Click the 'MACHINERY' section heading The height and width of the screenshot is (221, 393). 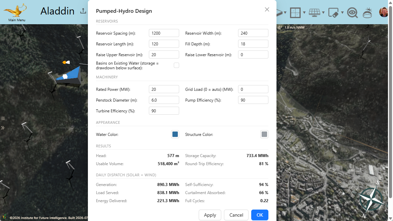pyautogui.click(x=107, y=77)
